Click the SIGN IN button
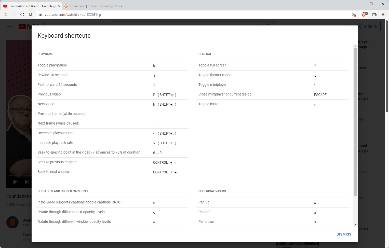Image resolution: width=389 pixels, height=248 pixels. (367, 26)
